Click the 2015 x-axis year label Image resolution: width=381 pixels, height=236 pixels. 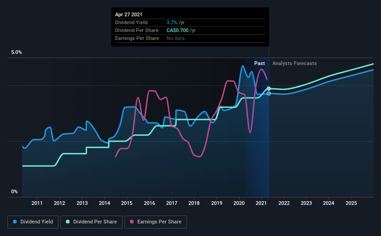(127, 203)
